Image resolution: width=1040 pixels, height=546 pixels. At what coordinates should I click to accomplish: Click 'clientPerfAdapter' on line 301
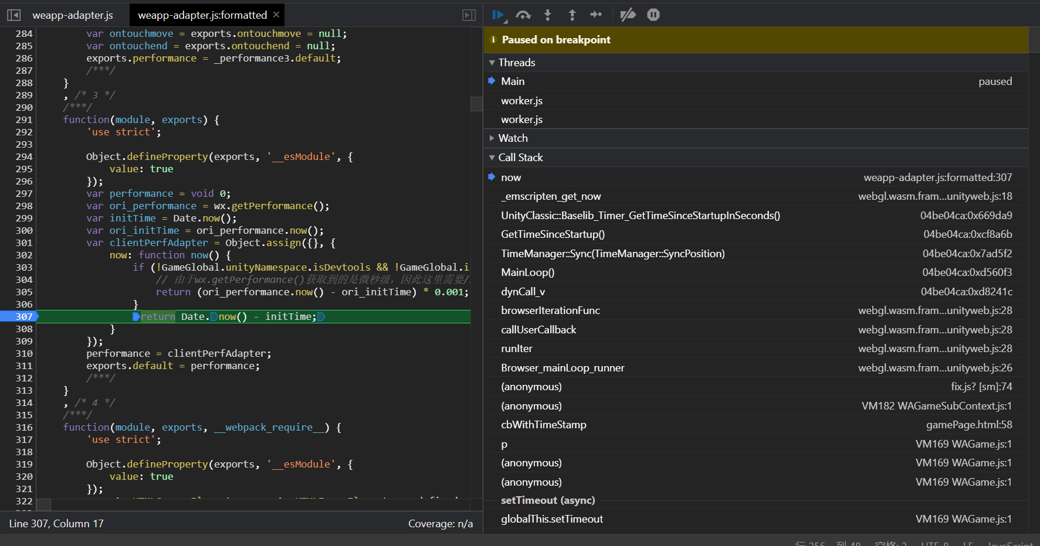pyautogui.click(x=158, y=243)
